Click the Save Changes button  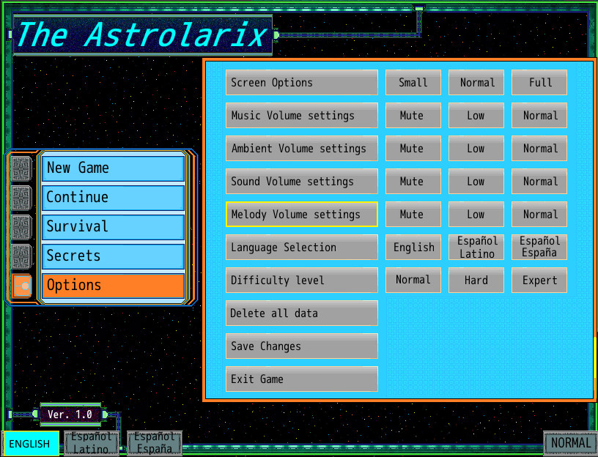[301, 346]
